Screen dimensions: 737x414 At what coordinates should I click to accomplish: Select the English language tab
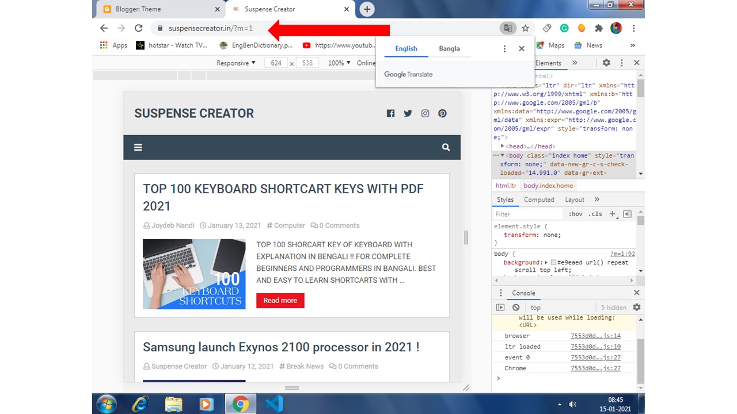(x=406, y=49)
